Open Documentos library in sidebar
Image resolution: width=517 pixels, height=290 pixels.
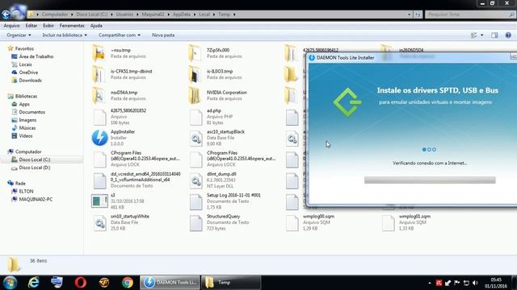coord(32,112)
